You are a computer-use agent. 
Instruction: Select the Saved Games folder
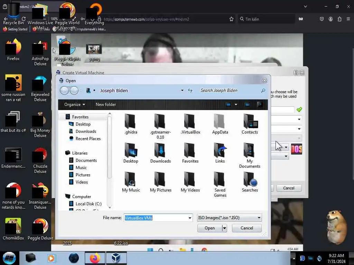220,184
